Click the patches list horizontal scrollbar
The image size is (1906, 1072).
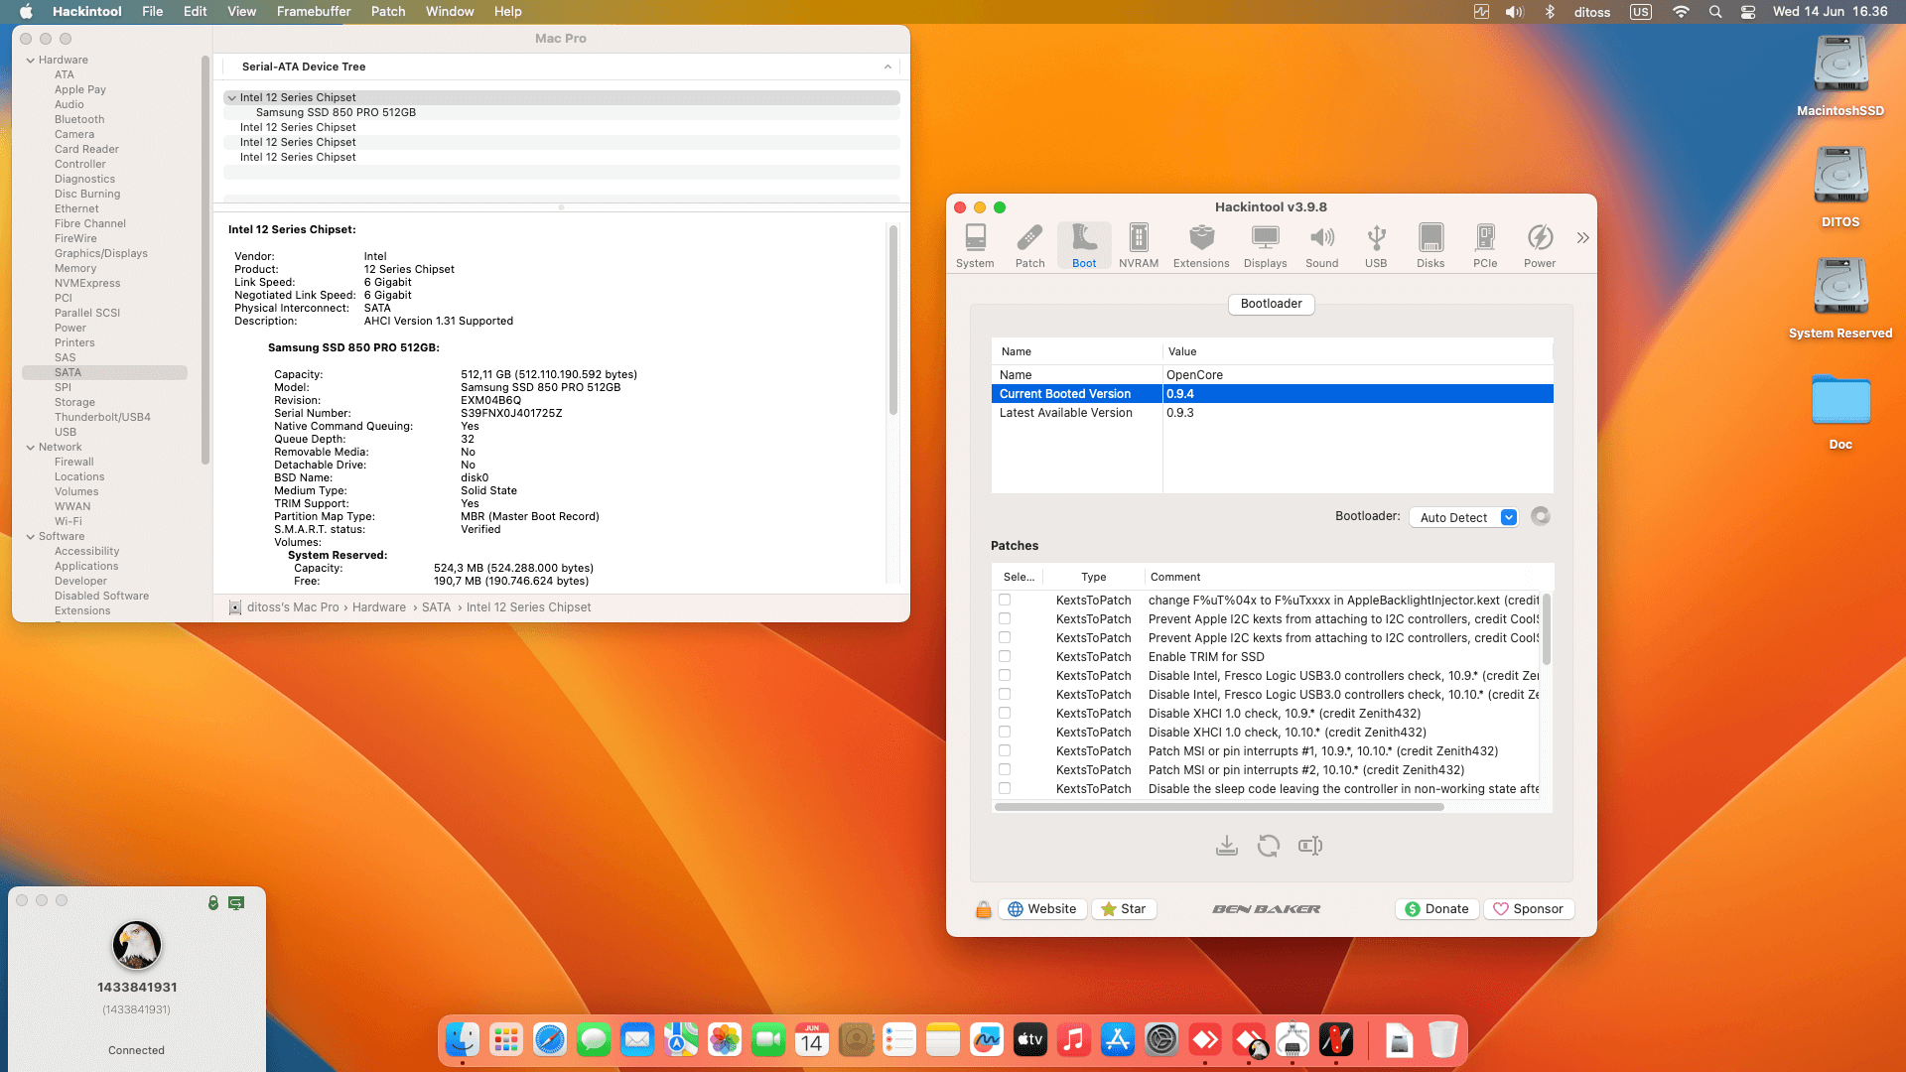[1219, 807]
